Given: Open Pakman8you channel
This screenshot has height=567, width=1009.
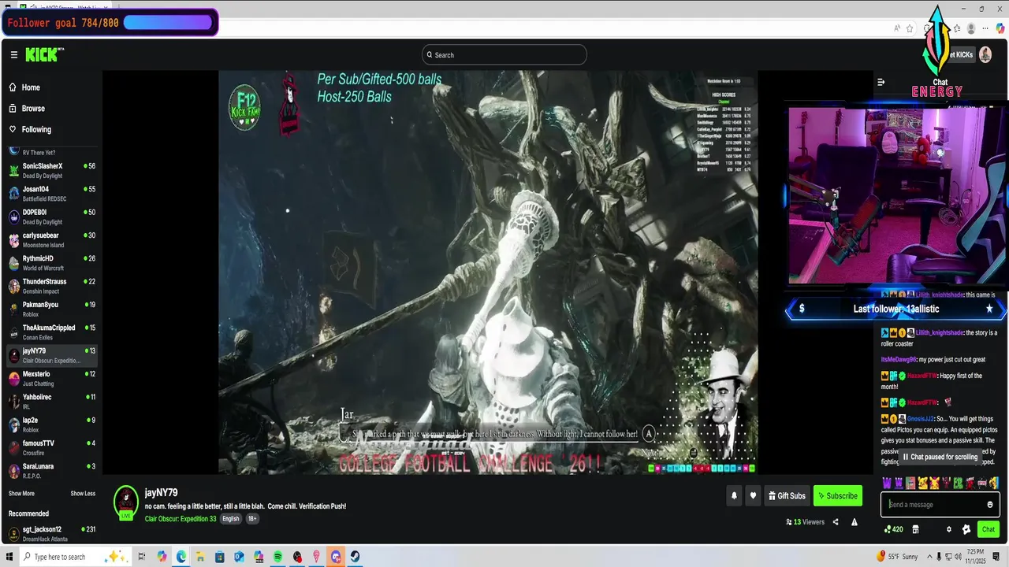Looking at the screenshot, I should (x=52, y=309).
